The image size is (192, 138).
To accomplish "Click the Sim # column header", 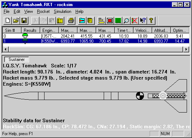I will coord(12,30).
